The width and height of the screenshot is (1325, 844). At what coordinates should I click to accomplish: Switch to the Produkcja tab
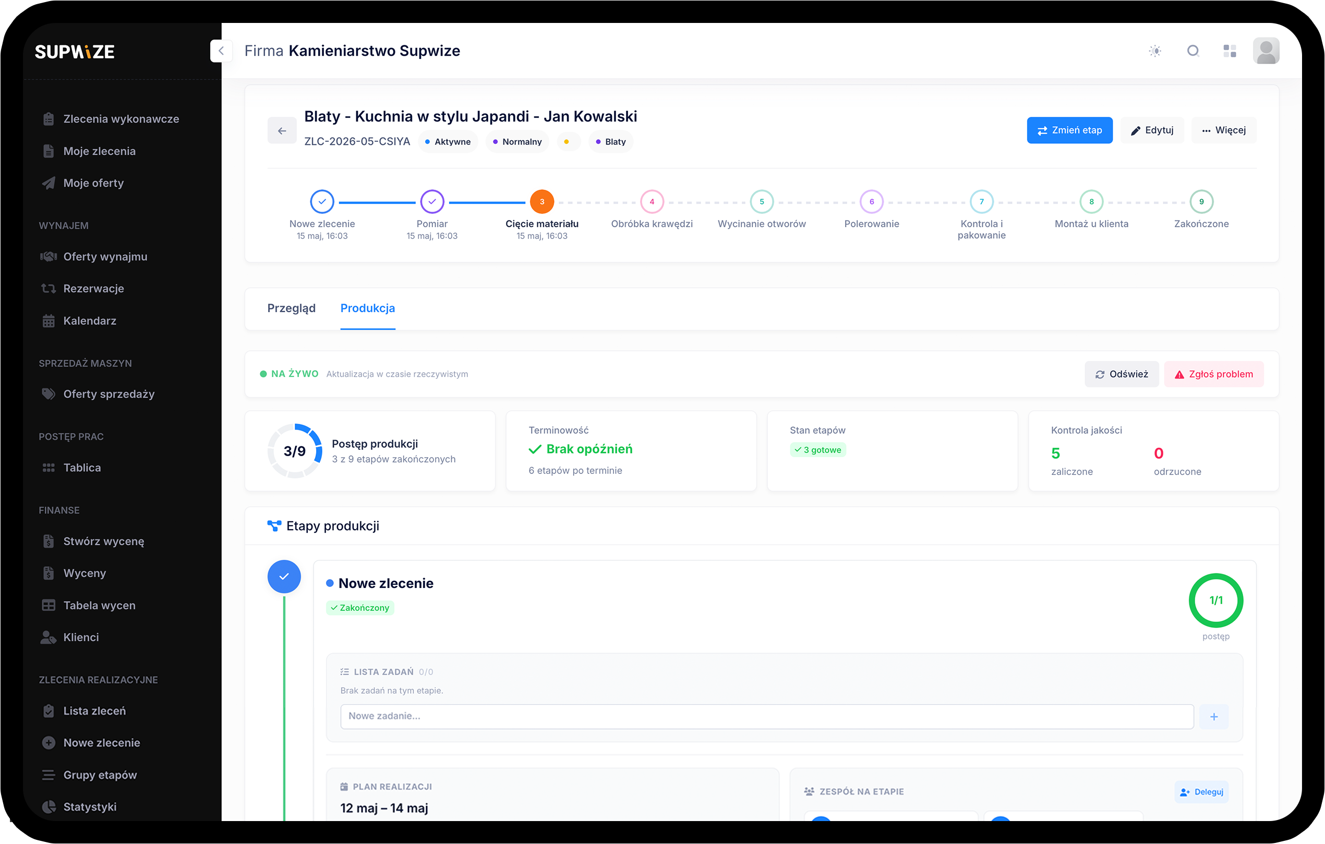(x=368, y=309)
